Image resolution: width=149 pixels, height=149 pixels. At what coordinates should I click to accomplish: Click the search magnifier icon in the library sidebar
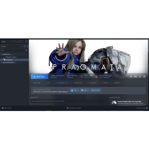(2, 50)
